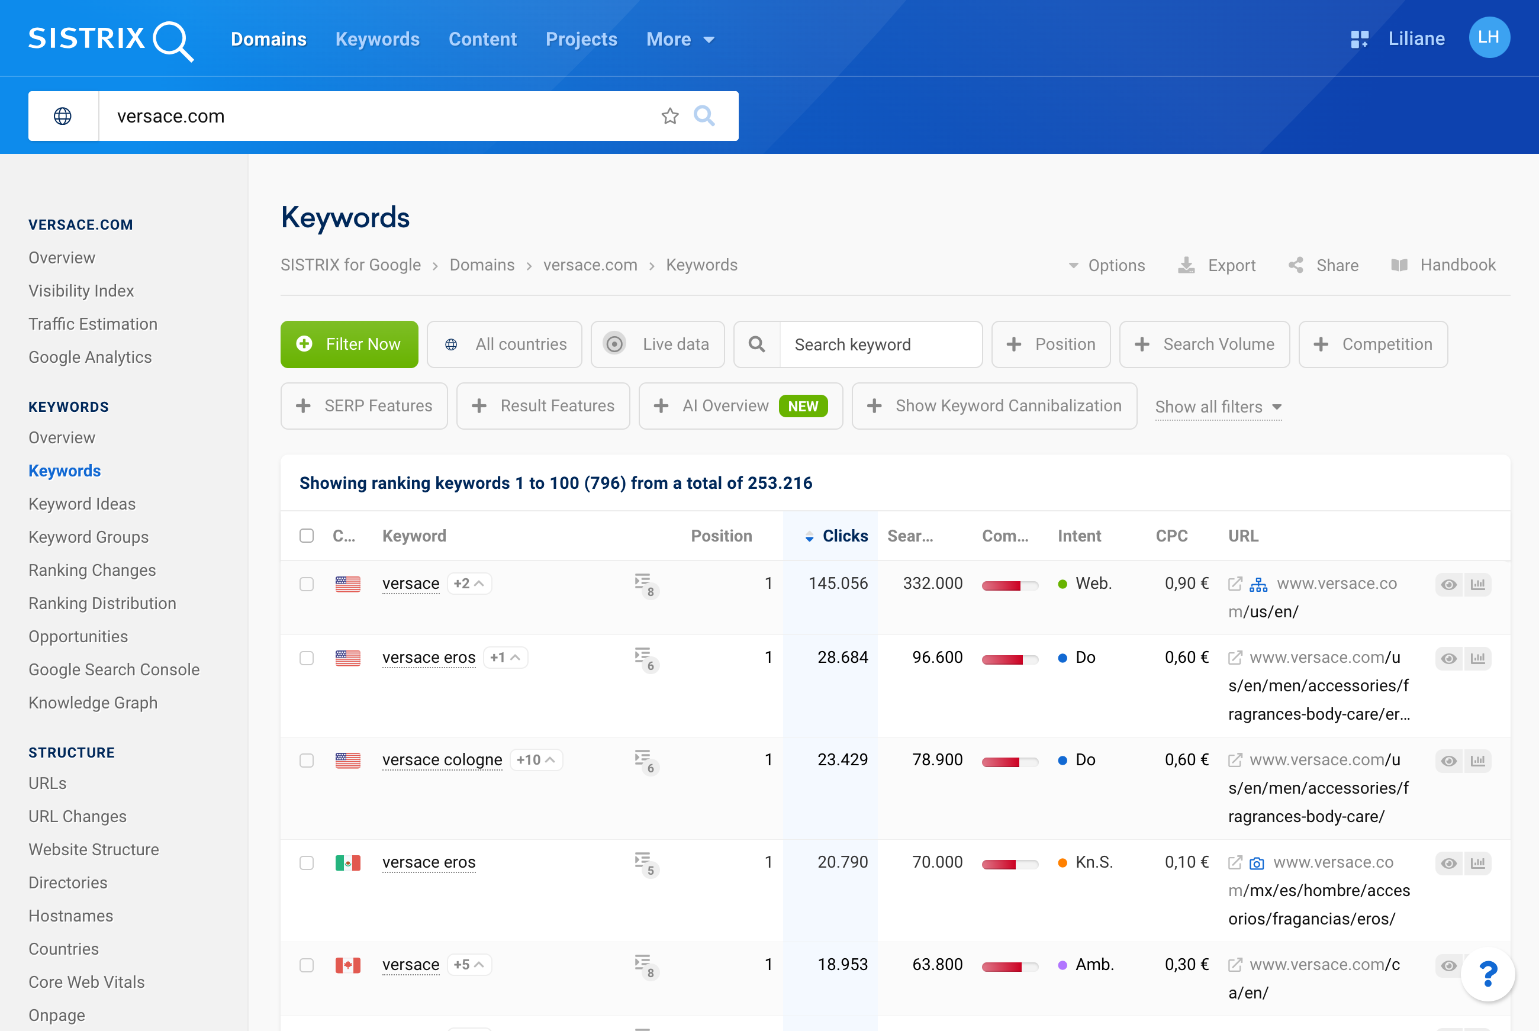The image size is (1539, 1031).
Task: Click the Canada flag in versace row
Action: (x=348, y=965)
